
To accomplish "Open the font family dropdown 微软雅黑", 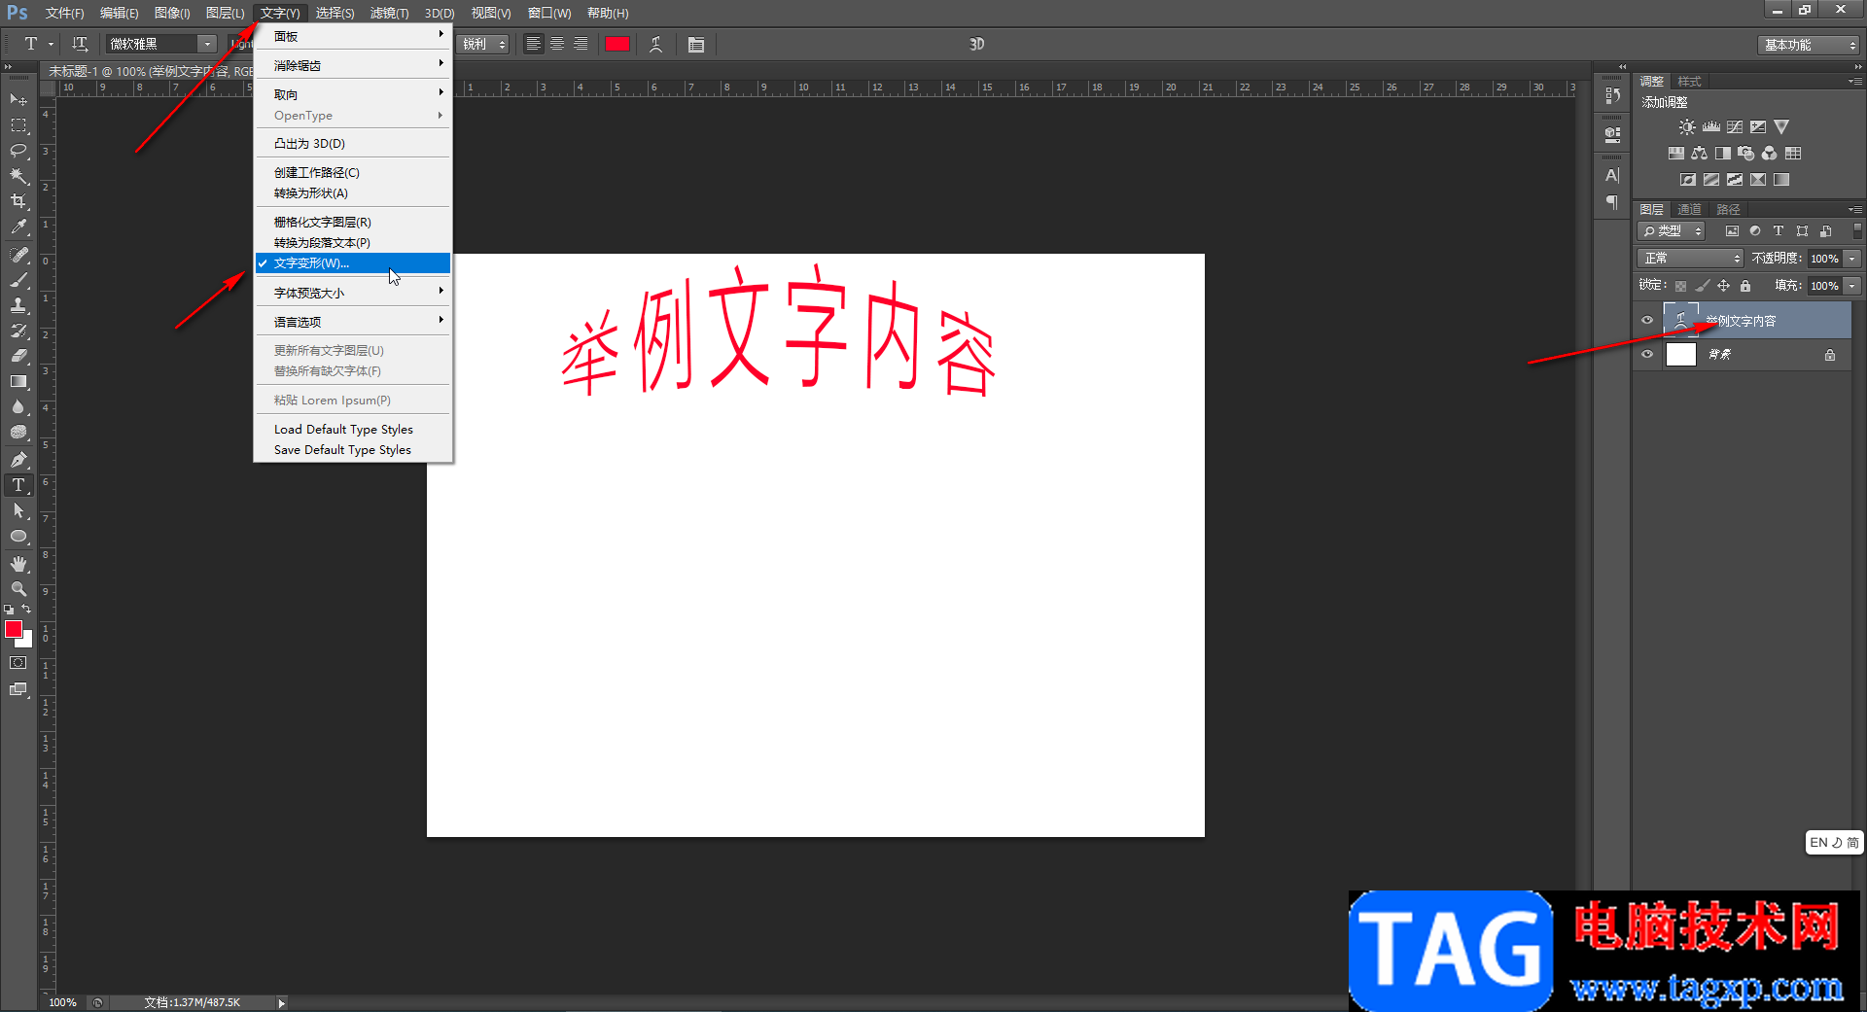I will coord(161,44).
